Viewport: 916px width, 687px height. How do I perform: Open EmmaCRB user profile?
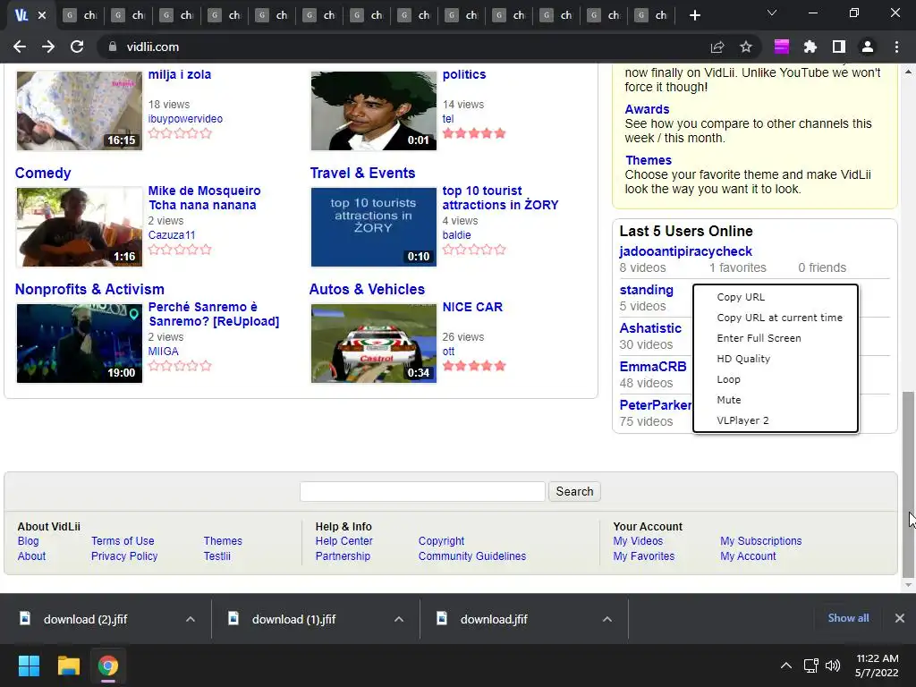click(x=652, y=367)
